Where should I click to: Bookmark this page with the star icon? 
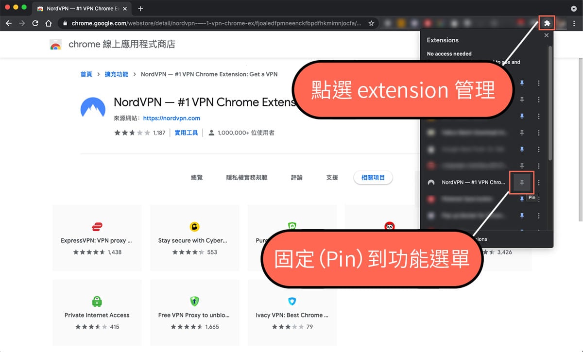(x=371, y=23)
